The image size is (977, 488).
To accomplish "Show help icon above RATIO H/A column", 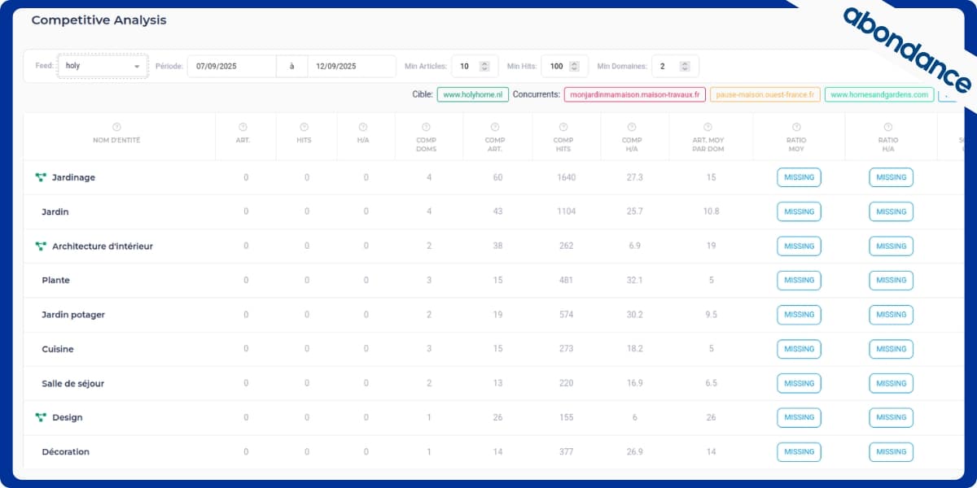I will (x=888, y=127).
